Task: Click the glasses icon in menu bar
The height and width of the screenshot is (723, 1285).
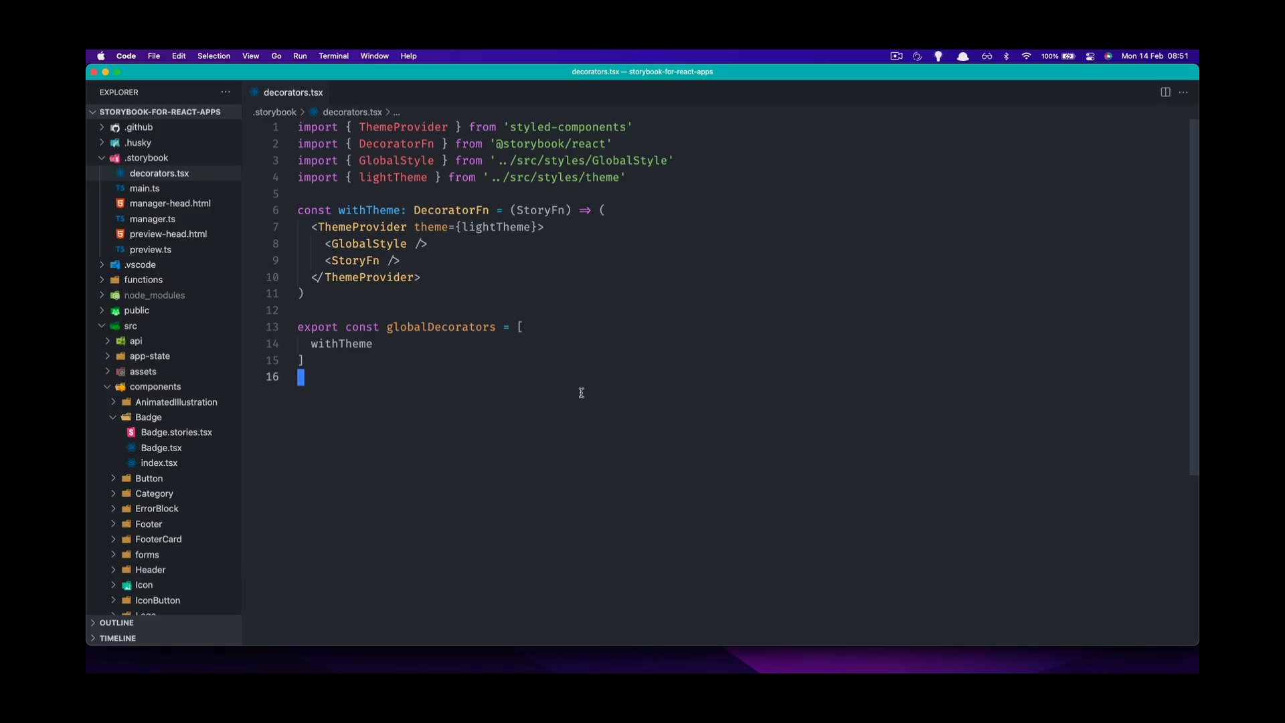Action: pos(987,56)
